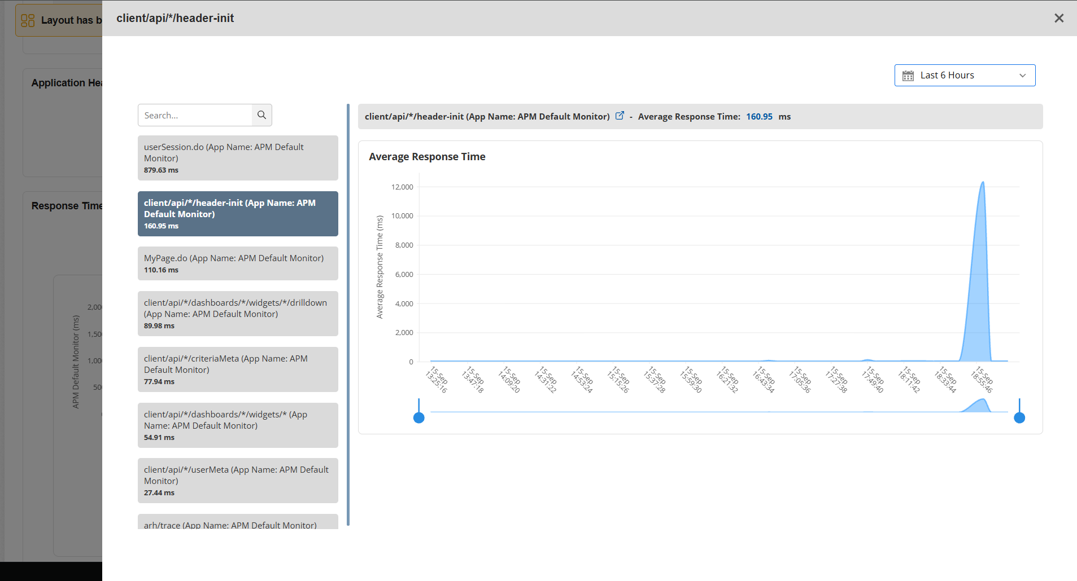Viewport: 1077px width, 581px height.
Task: Open the external link icon beside header-init title
Action: click(620, 116)
